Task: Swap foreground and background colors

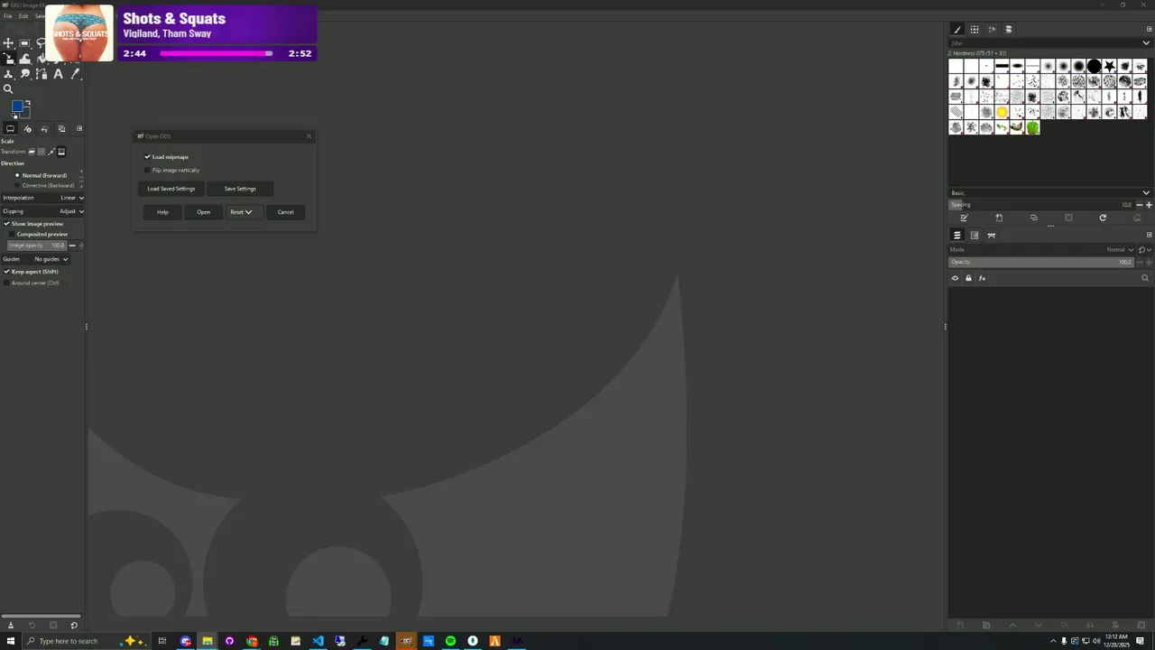Action: [x=28, y=102]
